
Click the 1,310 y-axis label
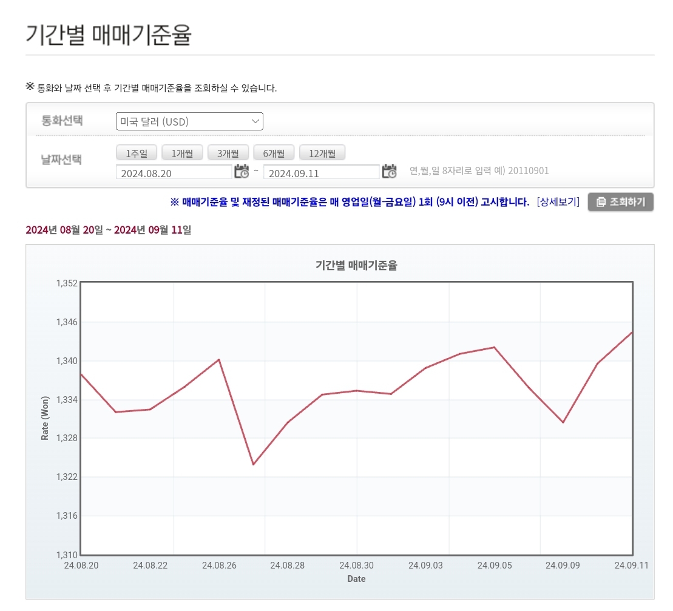67,555
